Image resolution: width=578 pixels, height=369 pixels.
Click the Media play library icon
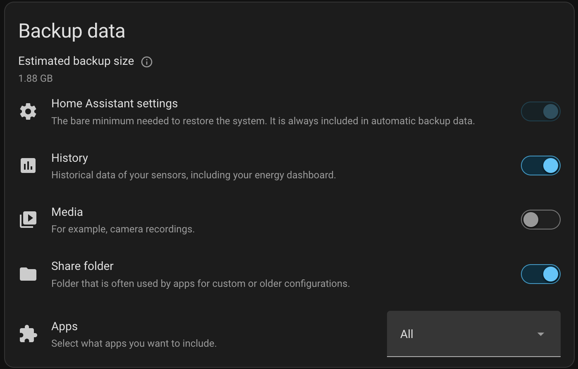[28, 220]
